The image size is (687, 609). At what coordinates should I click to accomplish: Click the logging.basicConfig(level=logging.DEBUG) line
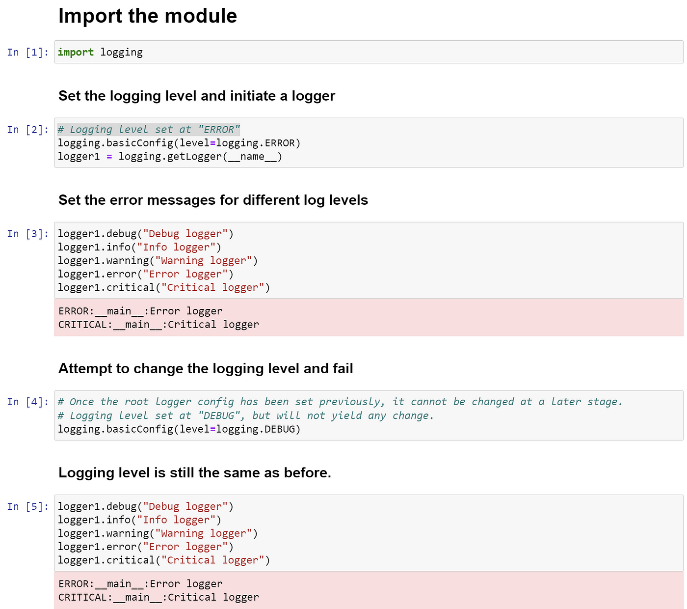[179, 429]
